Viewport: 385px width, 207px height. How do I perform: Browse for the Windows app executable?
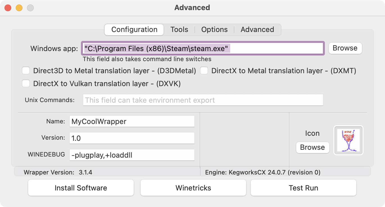click(345, 48)
